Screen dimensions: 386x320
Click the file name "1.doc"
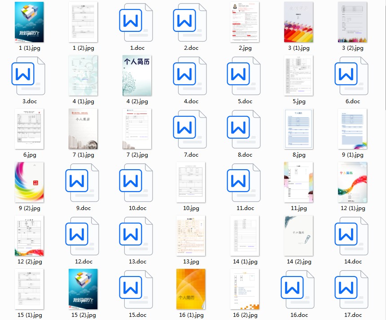pos(137,48)
